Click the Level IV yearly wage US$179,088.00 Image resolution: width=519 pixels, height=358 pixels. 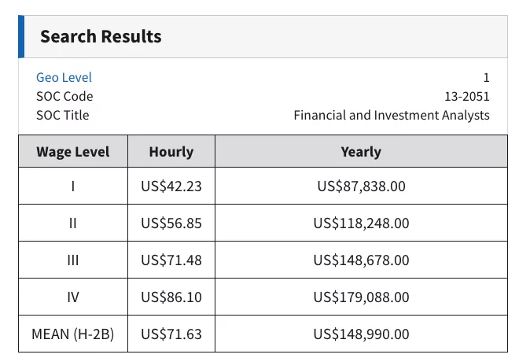click(361, 297)
